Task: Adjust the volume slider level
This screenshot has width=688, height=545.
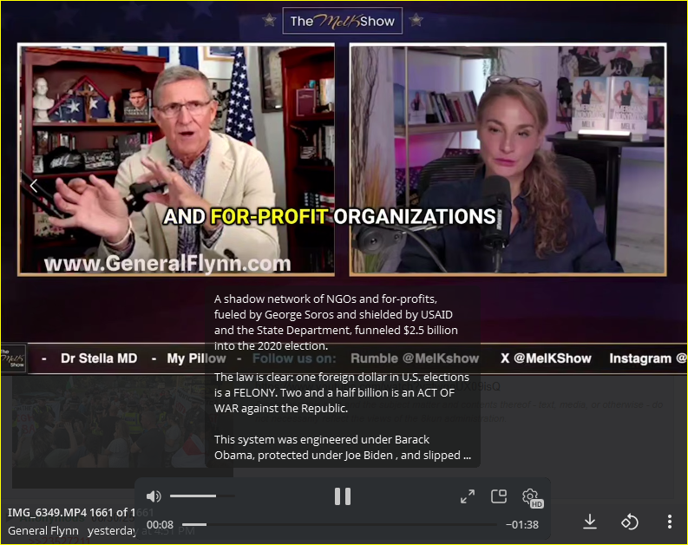Action: [202, 496]
